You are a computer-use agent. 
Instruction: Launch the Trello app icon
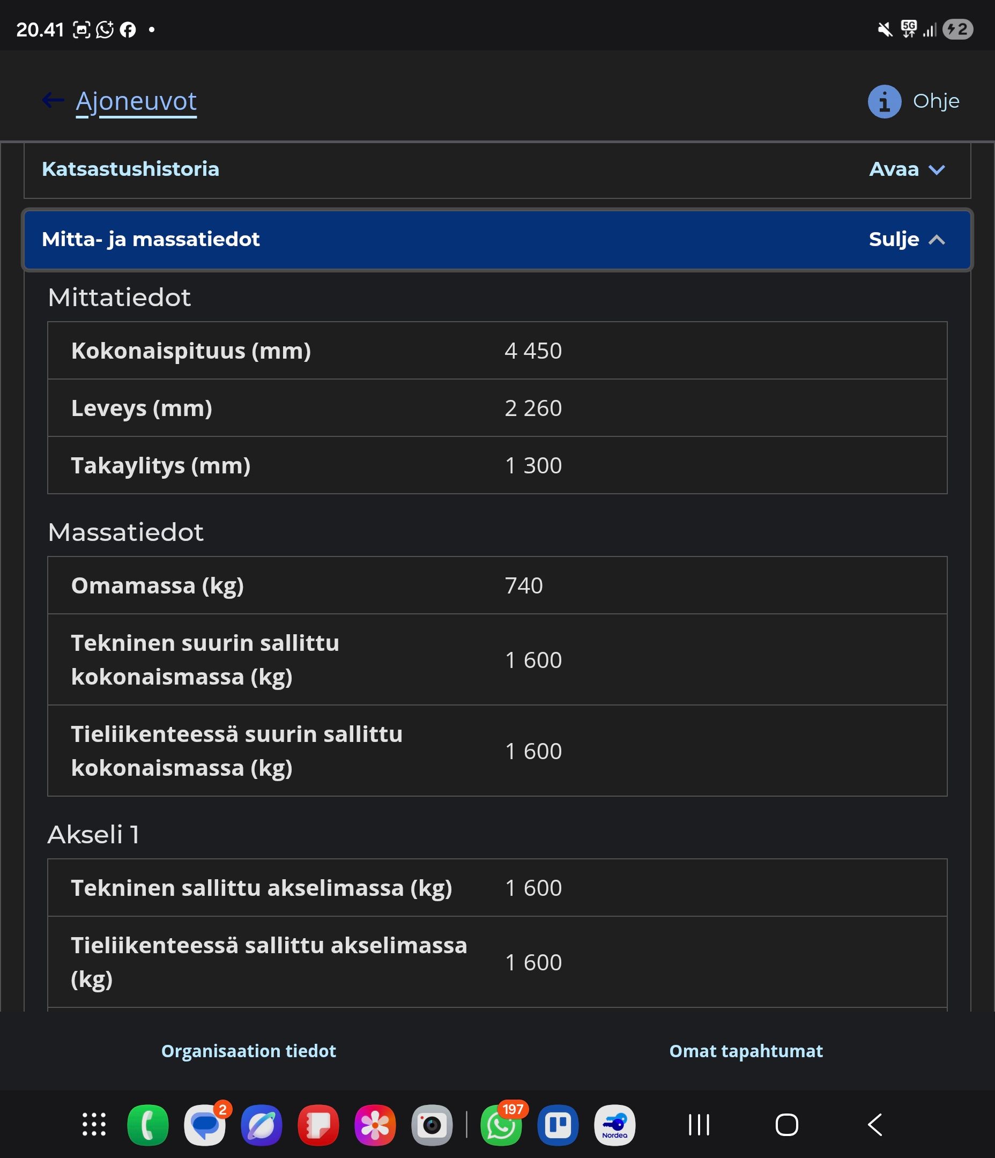coord(558,1124)
